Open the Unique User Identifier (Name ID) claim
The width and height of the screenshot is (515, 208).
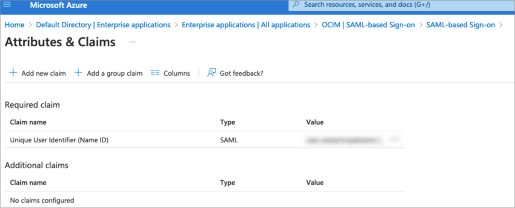click(59, 140)
